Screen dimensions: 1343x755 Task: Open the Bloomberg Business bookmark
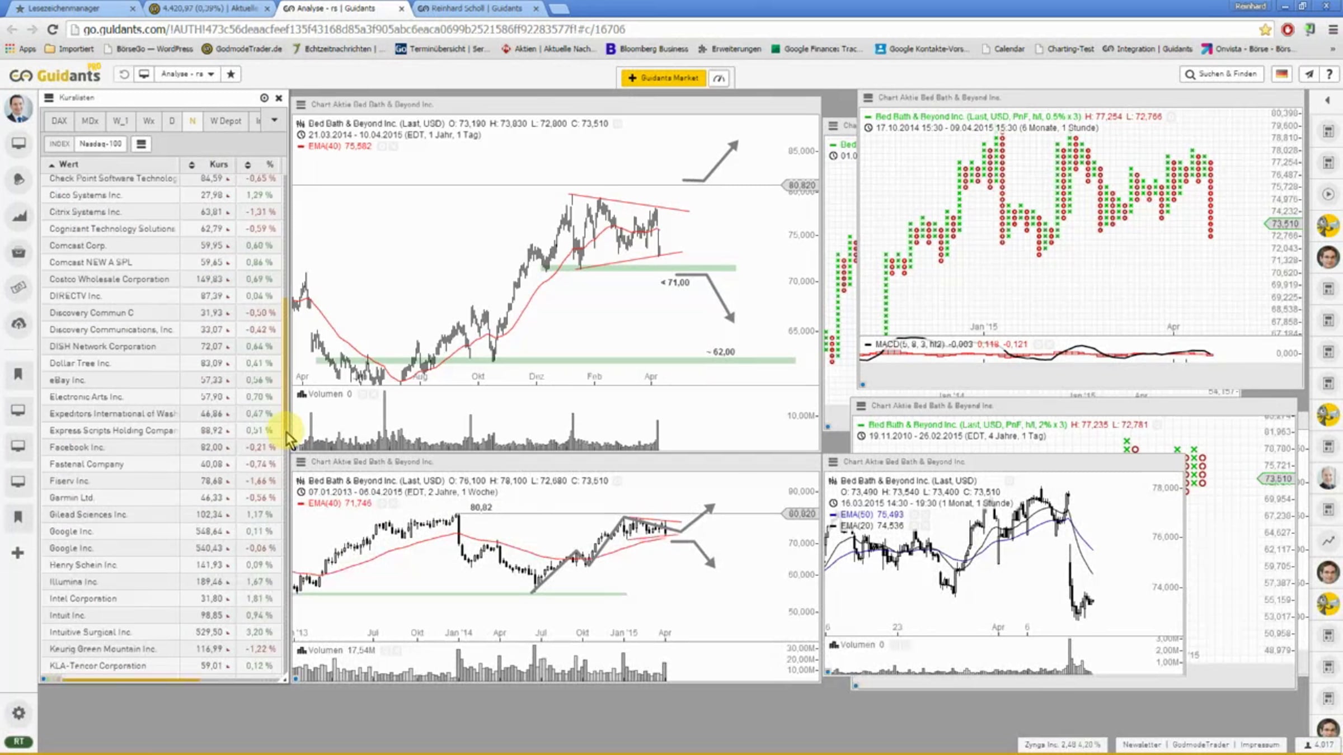tap(647, 49)
